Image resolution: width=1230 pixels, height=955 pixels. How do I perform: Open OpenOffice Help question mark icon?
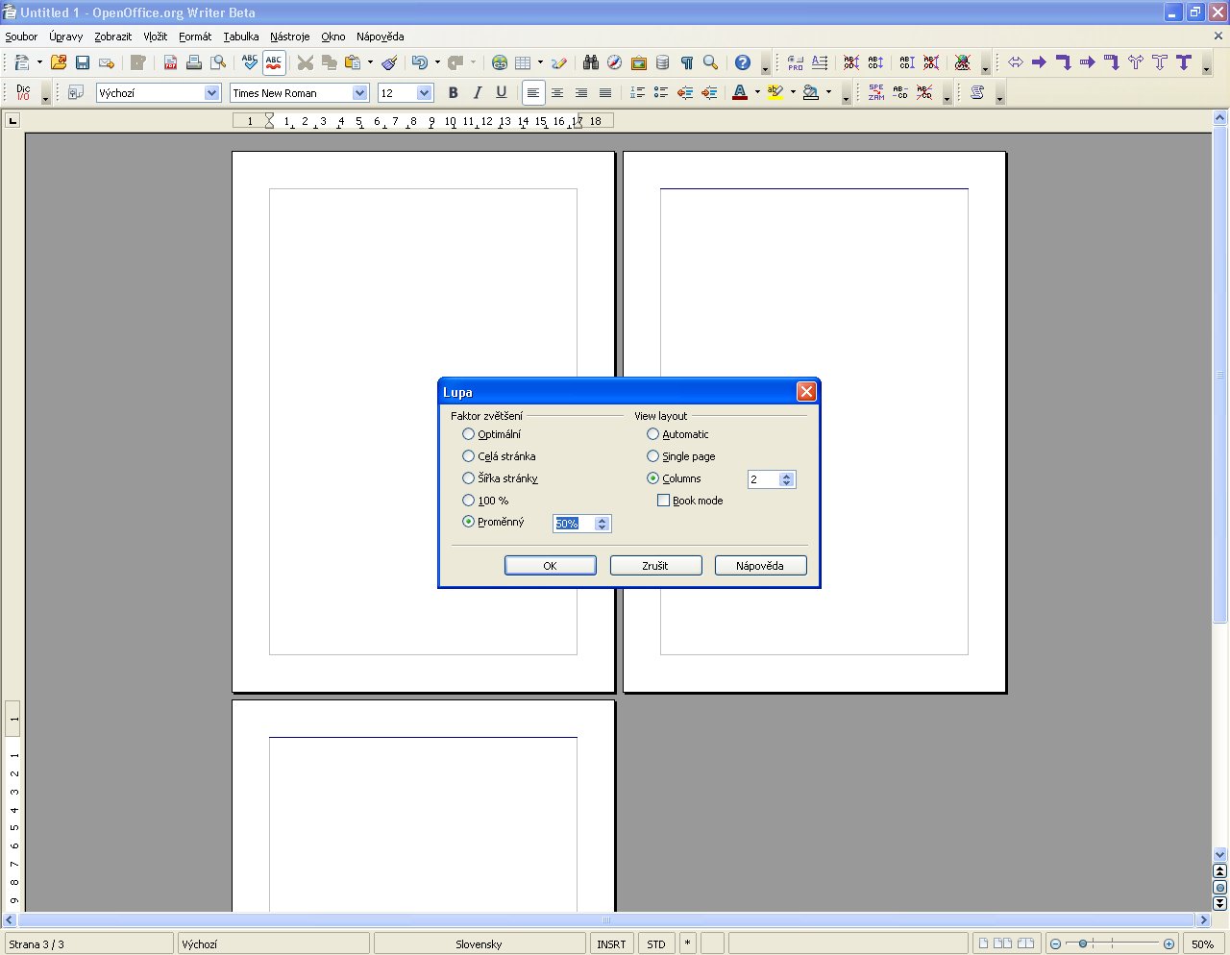743,62
